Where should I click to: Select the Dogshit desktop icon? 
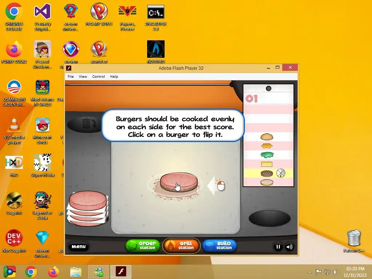14,203
